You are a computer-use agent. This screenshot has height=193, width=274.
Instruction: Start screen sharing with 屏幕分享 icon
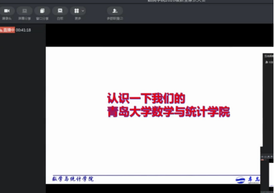pyautogui.click(x=25, y=11)
